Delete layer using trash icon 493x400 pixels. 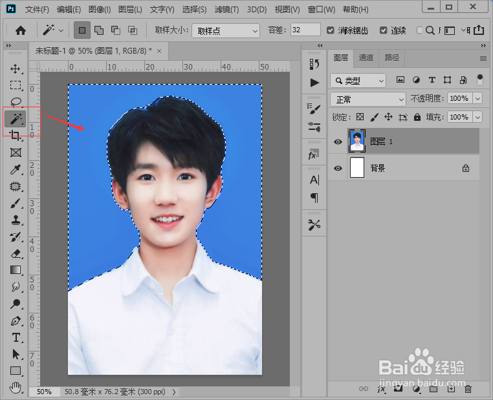[x=468, y=389]
